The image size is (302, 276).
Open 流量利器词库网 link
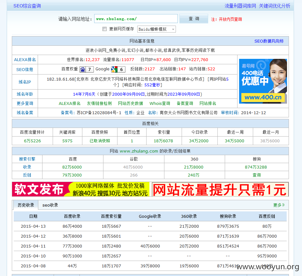pos(240,6)
